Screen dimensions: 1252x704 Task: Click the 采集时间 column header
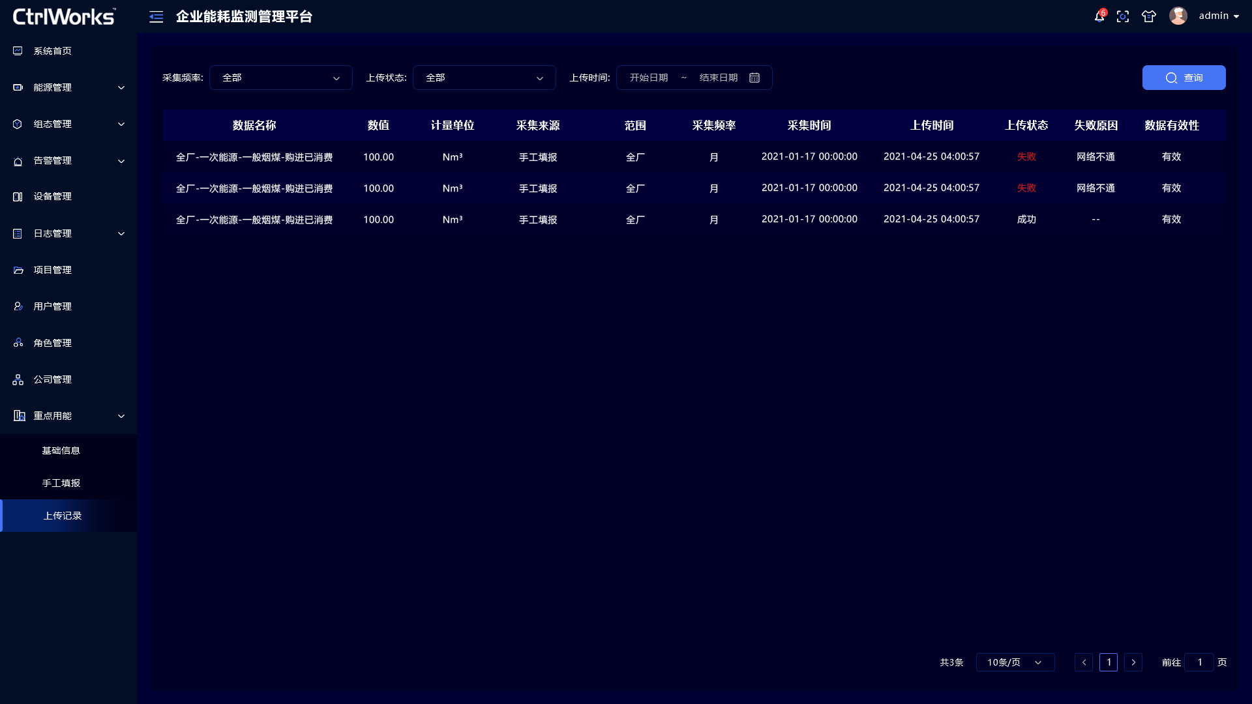[x=809, y=125]
